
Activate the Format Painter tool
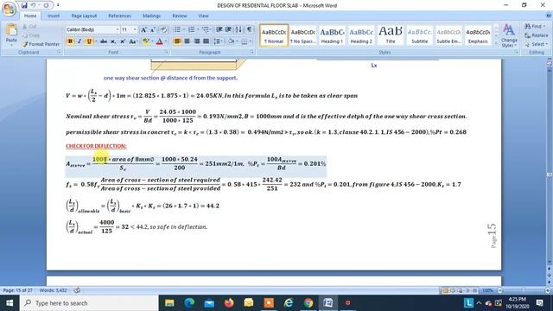[x=41, y=44]
